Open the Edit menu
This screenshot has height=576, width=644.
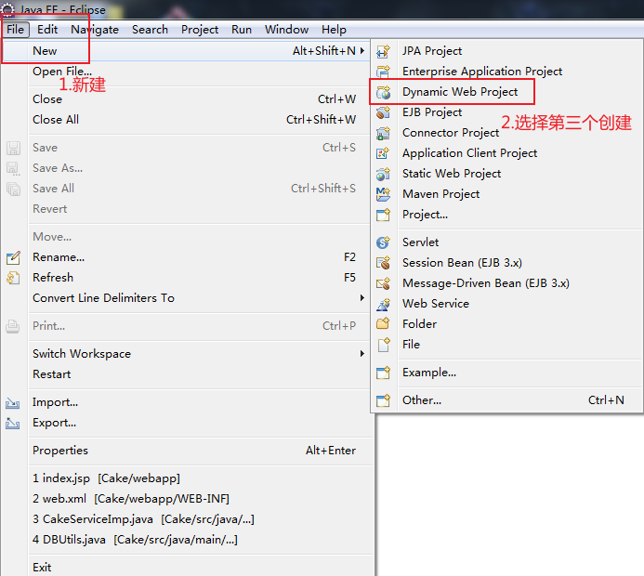(x=47, y=30)
